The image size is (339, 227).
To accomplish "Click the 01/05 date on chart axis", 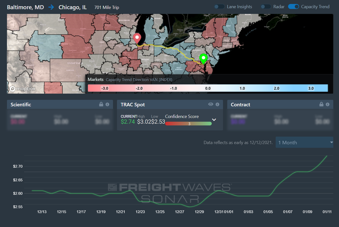I will (268, 211).
